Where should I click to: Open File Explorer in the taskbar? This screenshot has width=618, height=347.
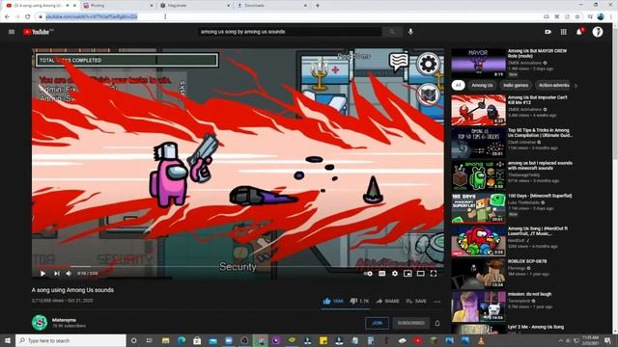tap(165, 340)
